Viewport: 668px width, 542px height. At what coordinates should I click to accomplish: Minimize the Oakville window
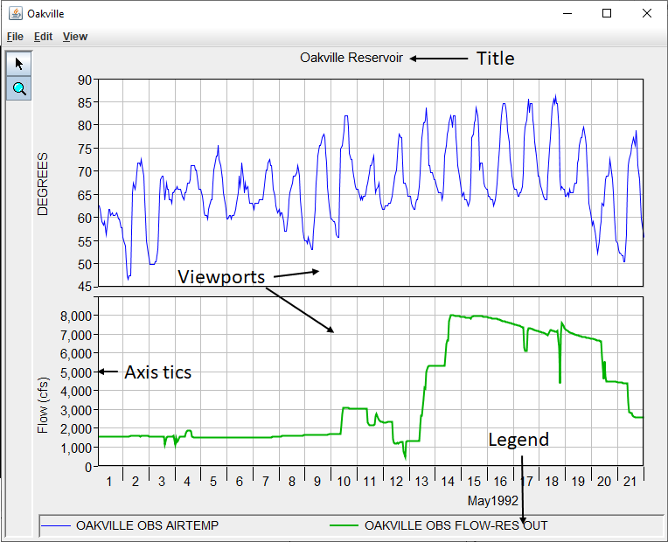[x=567, y=14]
